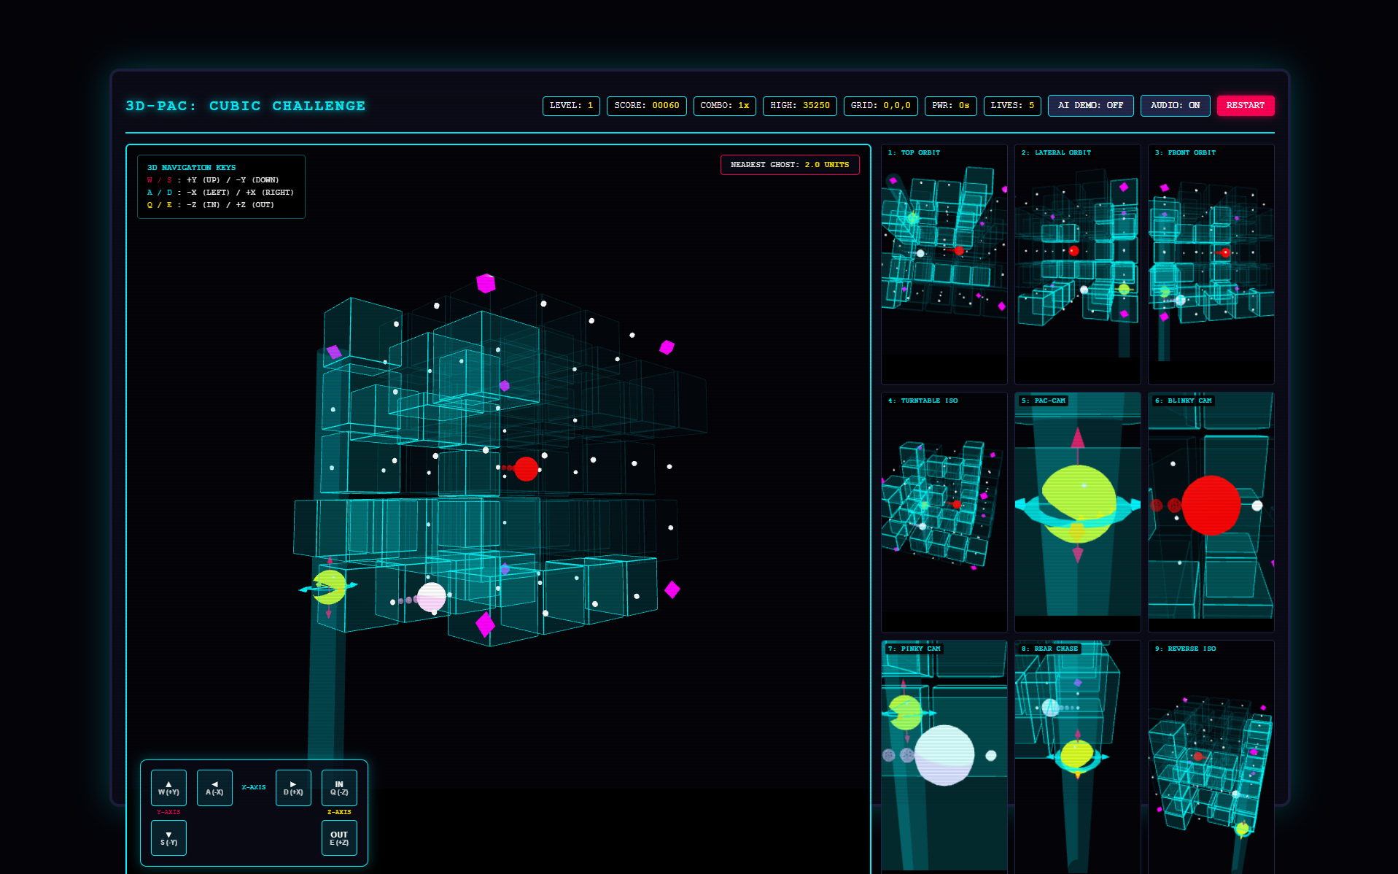Click the S (-Y) down arrow key
The width and height of the screenshot is (1398, 874).
(168, 838)
